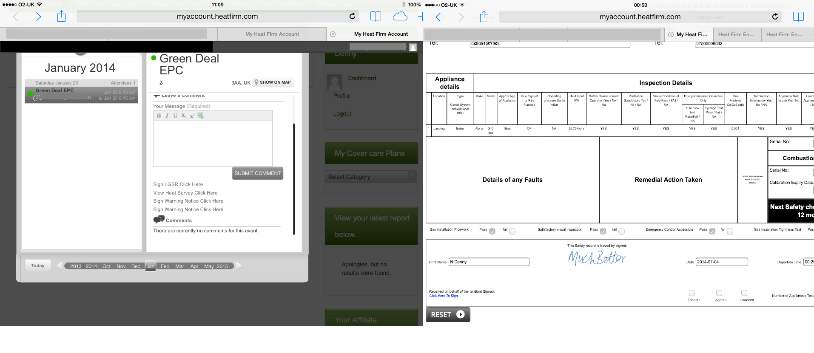This screenshot has height=353, width=814.
Task: Select Feb on the calendar timeline slider
Action: [x=165, y=266]
